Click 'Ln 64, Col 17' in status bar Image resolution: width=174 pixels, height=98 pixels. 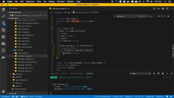pos(118,96)
